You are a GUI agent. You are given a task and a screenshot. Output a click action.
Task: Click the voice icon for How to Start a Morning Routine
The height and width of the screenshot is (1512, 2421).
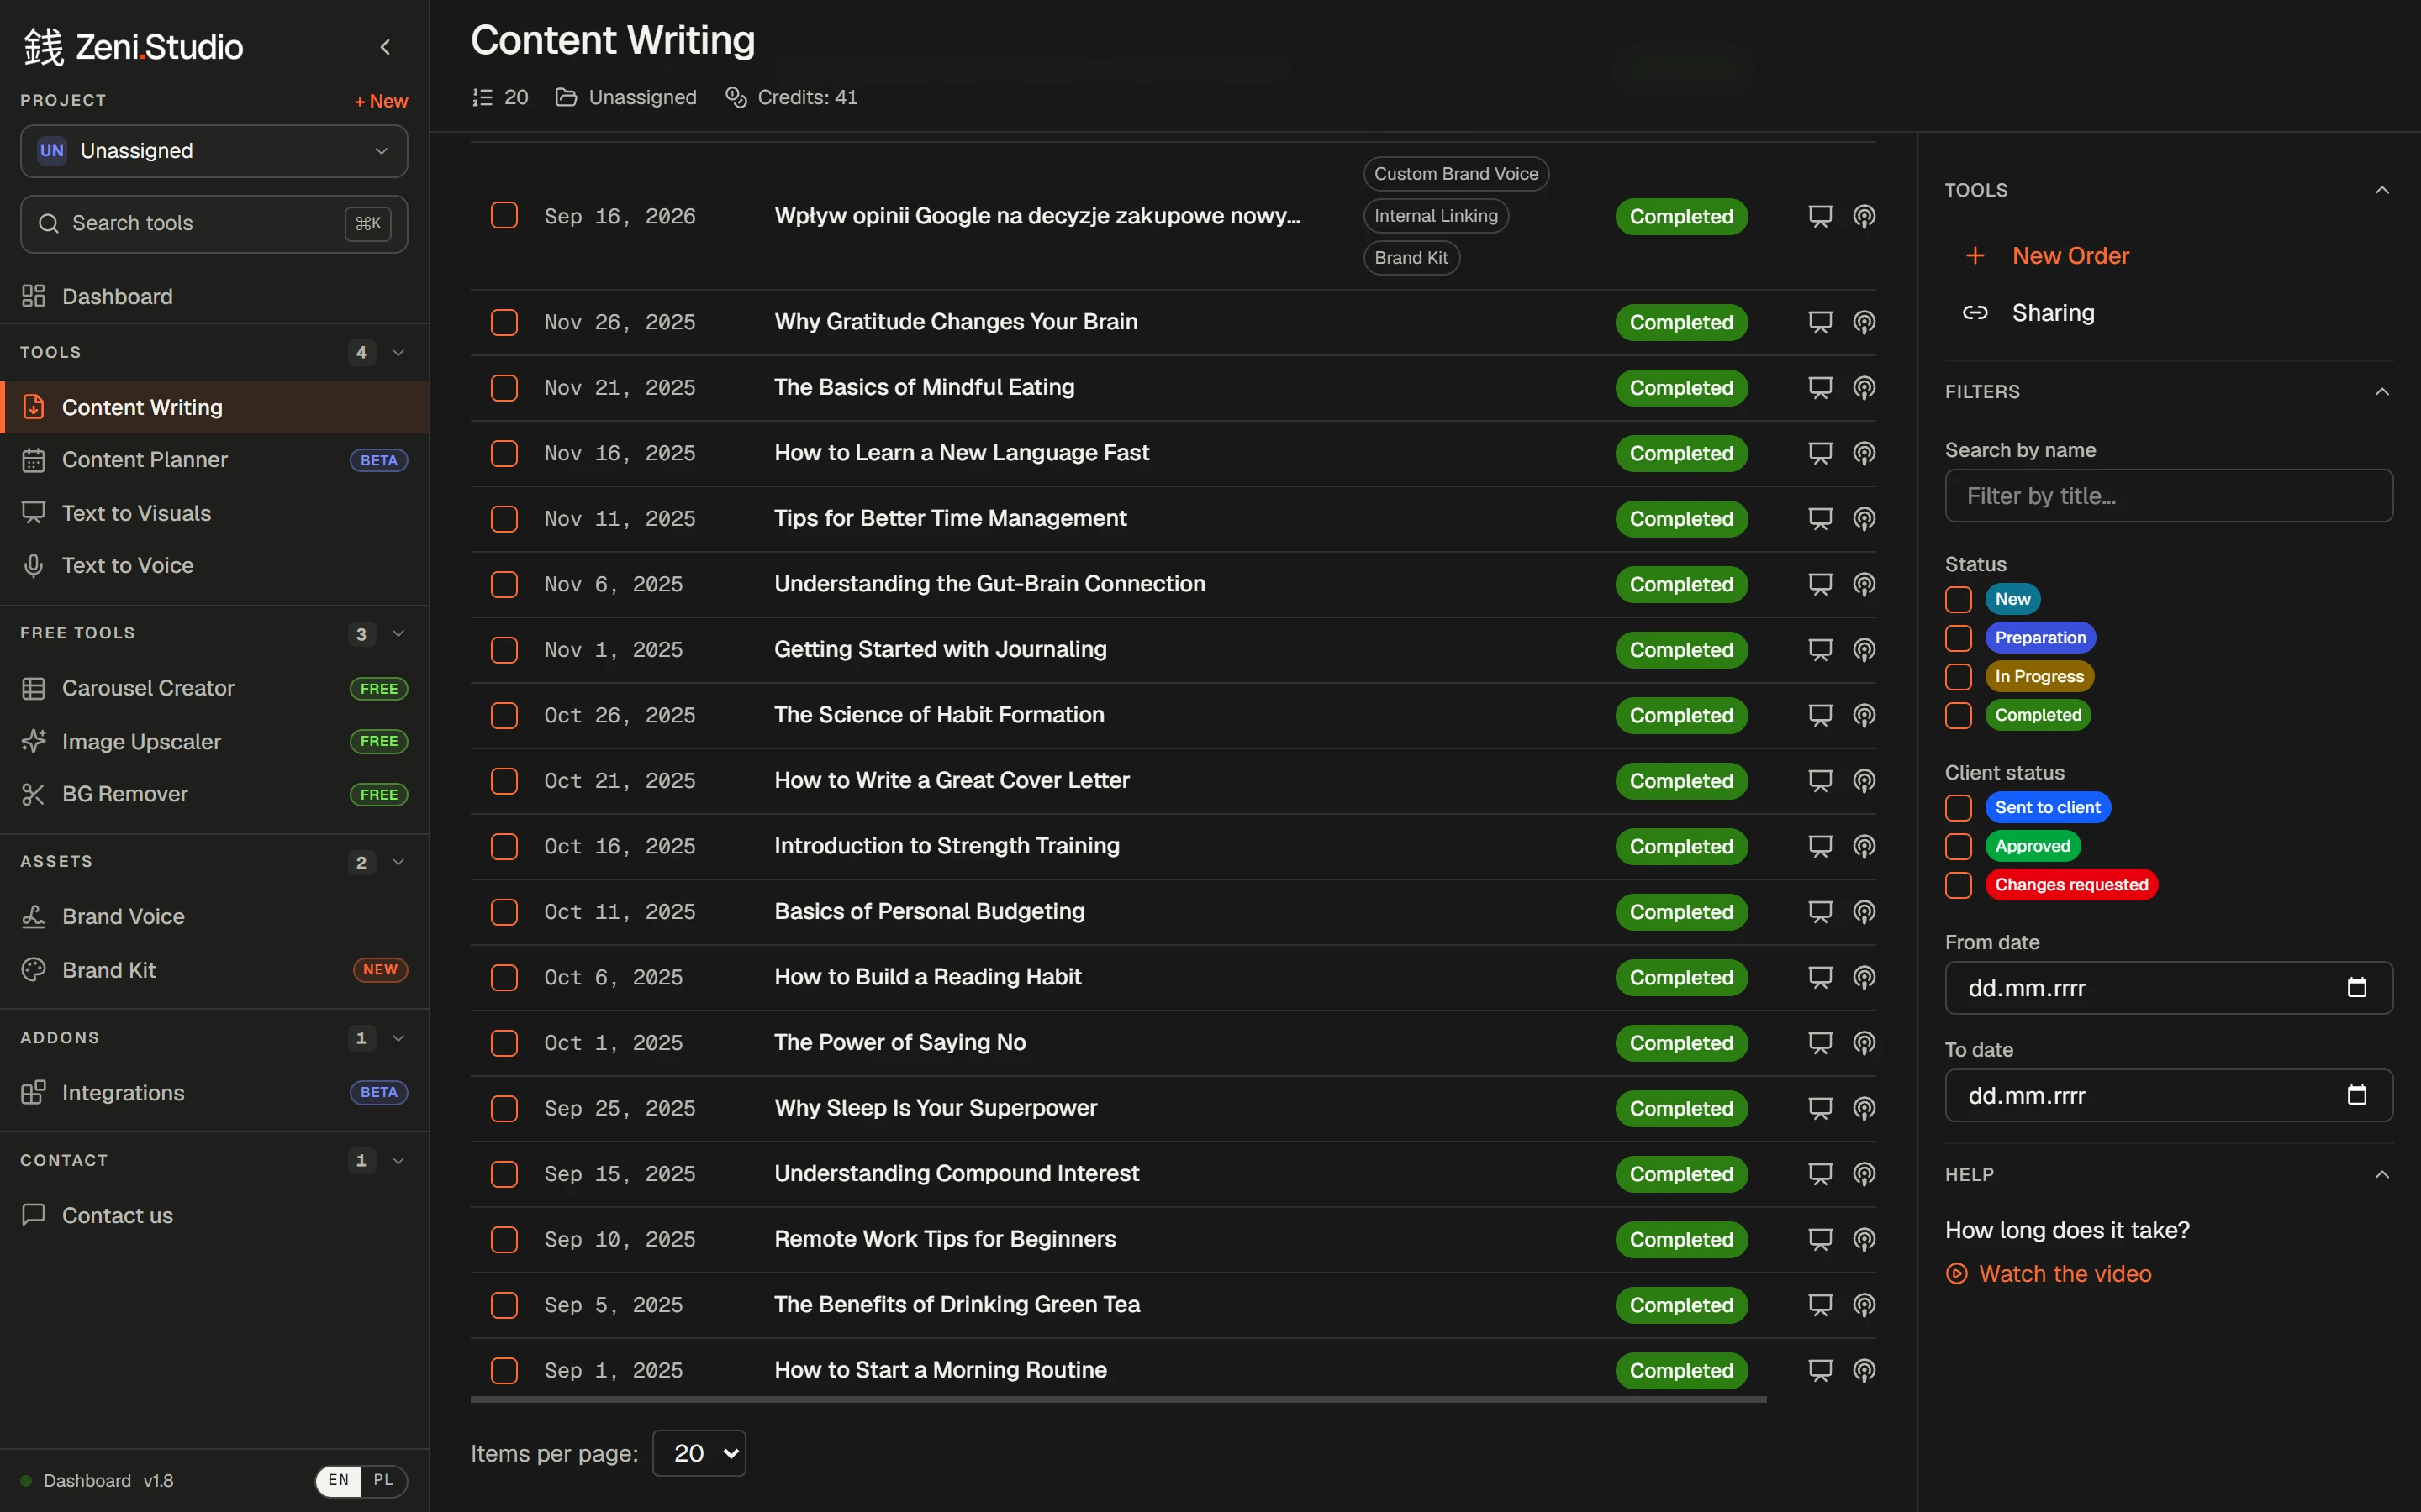[1864, 1370]
